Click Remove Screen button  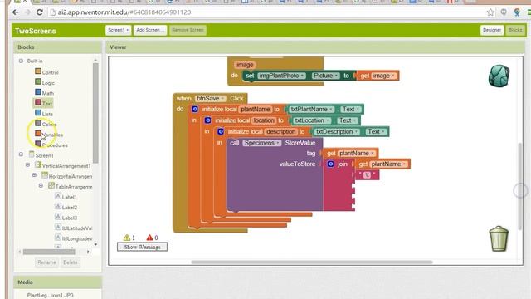coord(188,30)
